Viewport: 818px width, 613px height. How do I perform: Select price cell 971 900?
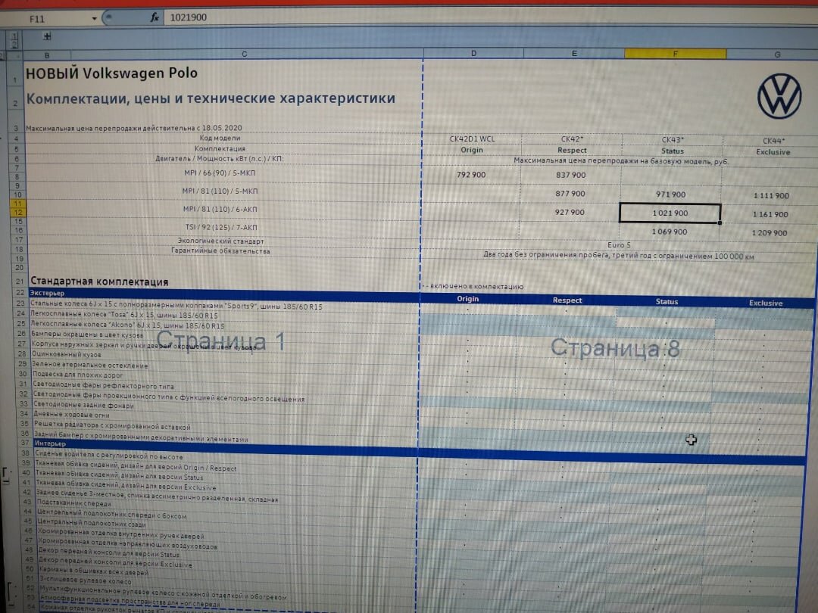[670, 194]
